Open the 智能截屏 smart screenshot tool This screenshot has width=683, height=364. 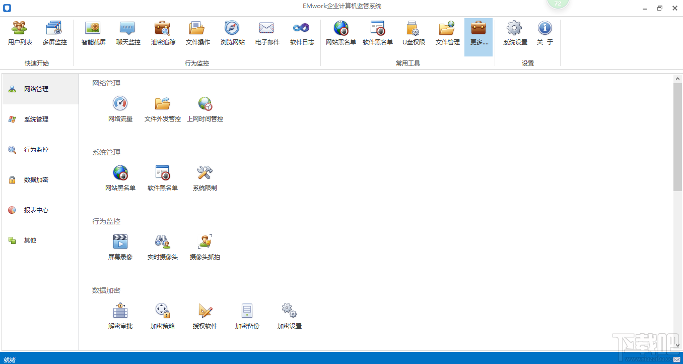coord(93,32)
